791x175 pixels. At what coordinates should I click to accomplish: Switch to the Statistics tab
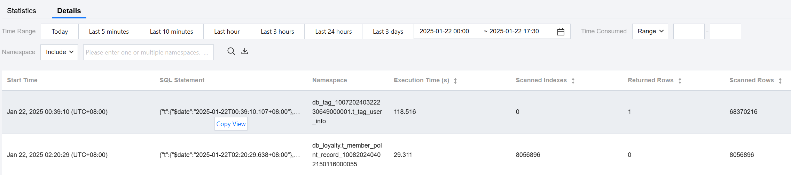pos(22,11)
